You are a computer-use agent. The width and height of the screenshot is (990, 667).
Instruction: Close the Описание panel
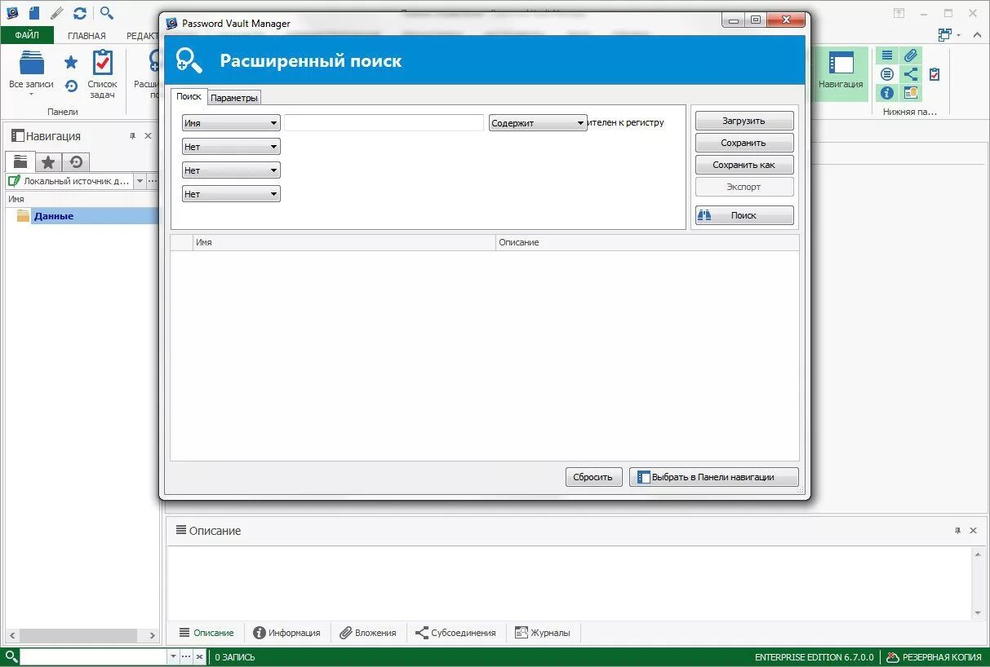(973, 531)
